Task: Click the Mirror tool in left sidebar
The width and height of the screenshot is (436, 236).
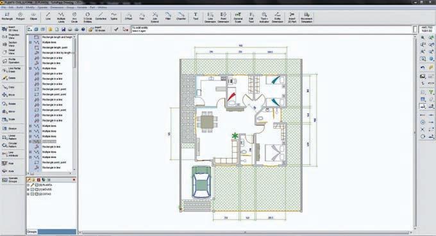Action: 9,111
